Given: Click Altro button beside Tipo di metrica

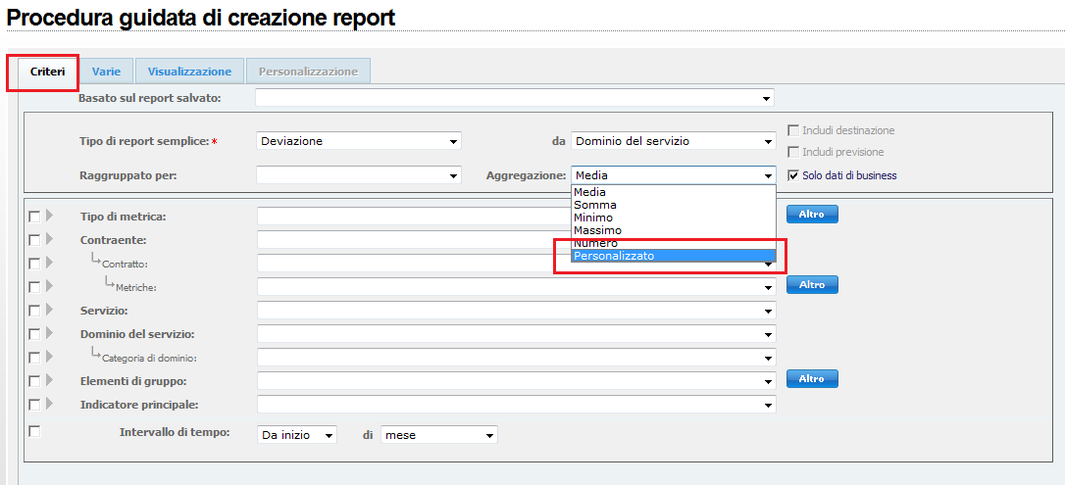Looking at the screenshot, I should [x=812, y=215].
